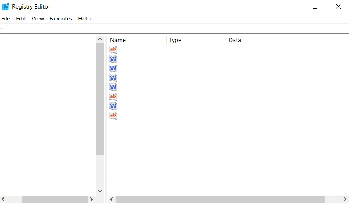The image size is (349, 203).
Task: Select the binary value icon in the fourth row
Action: pos(113,78)
